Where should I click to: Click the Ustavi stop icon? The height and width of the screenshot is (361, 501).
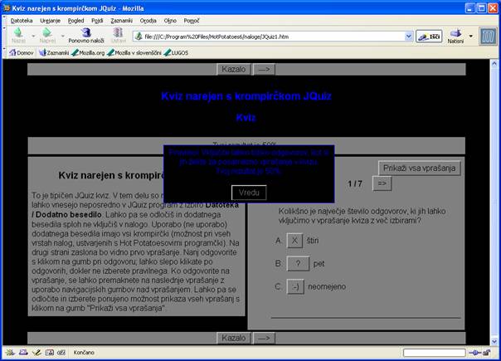click(x=119, y=32)
